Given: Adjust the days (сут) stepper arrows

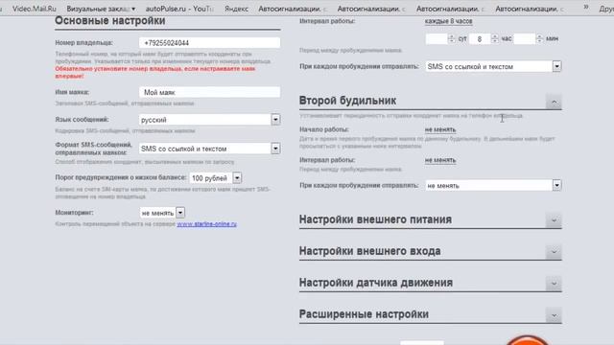Looking at the screenshot, I should coord(451,38).
